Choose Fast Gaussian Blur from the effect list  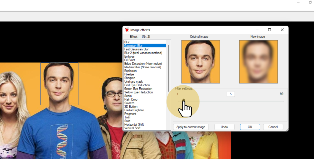136,49
